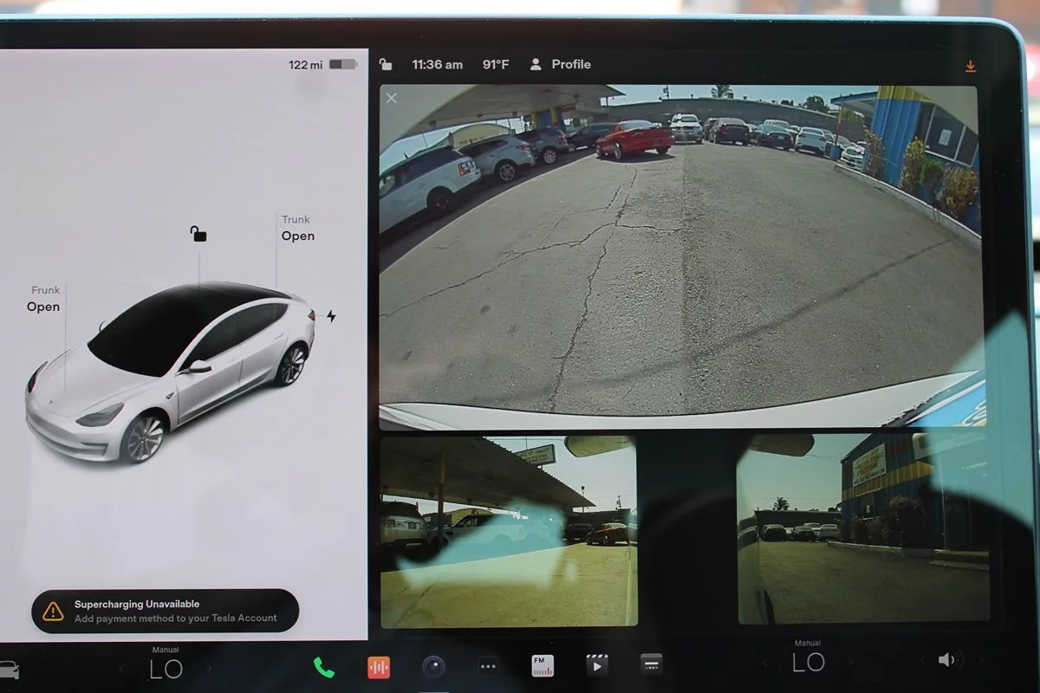This screenshot has height=693, width=1040.
Task: Tap the charging bolt icon beside the car
Action: pyautogui.click(x=331, y=316)
